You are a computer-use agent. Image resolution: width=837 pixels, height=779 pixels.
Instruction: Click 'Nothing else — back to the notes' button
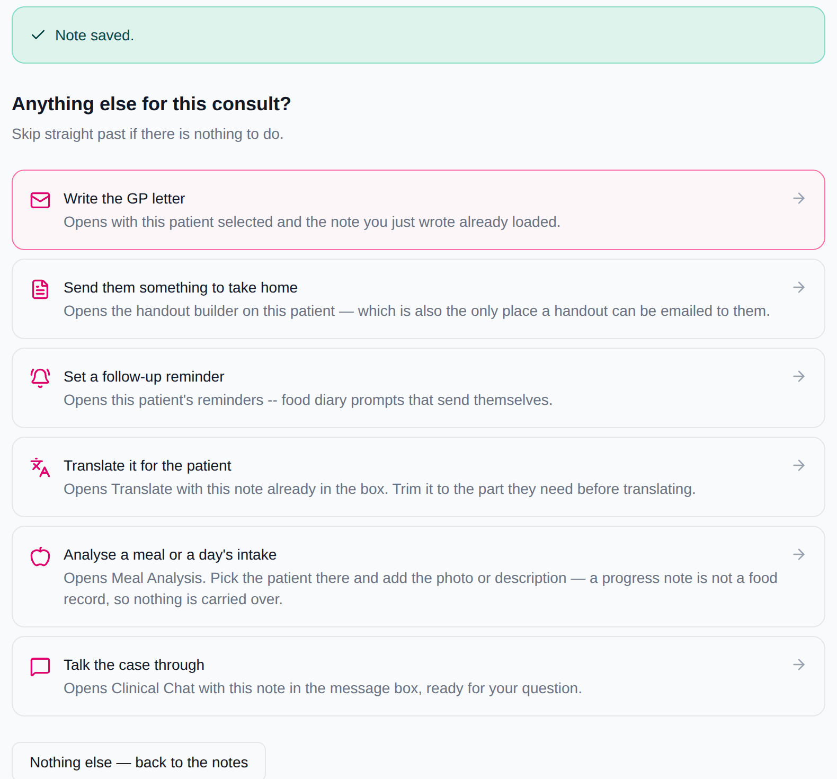click(x=139, y=762)
